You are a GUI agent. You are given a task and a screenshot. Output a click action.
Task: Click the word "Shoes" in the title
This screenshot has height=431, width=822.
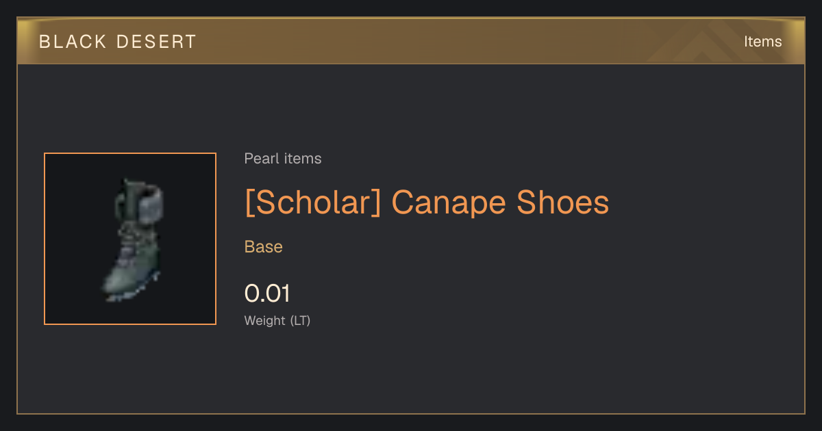coord(562,203)
